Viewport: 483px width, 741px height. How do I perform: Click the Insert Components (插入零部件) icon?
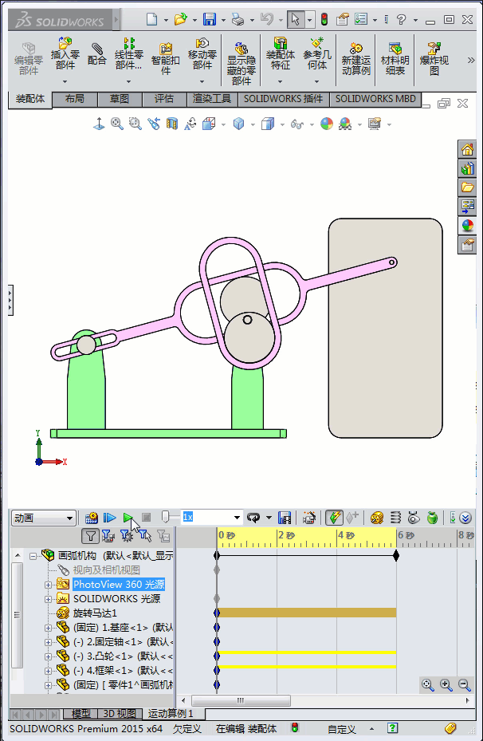pos(65,53)
